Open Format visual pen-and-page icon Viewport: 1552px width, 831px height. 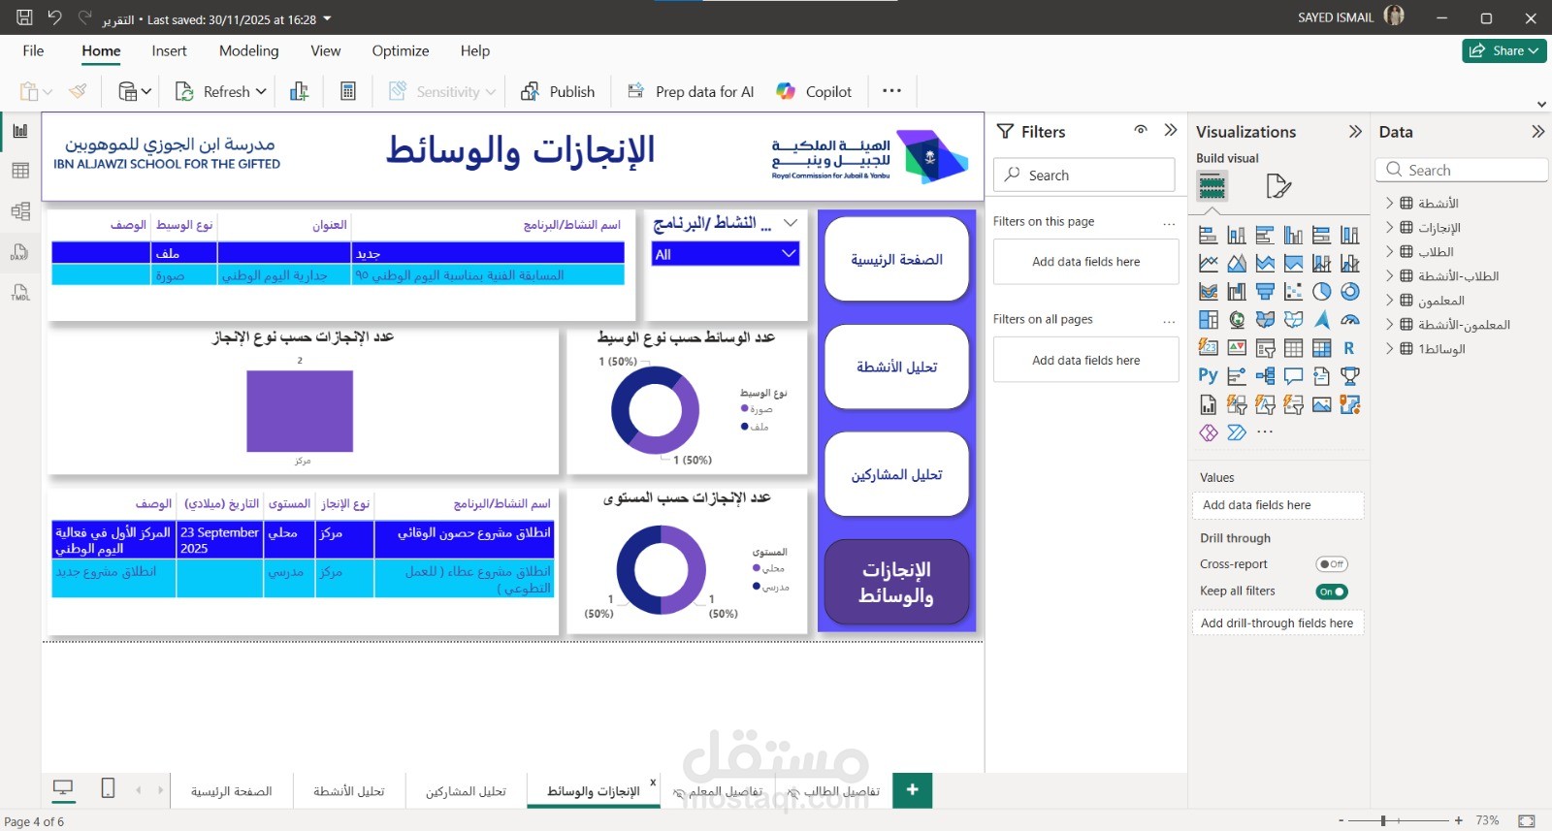tap(1278, 185)
